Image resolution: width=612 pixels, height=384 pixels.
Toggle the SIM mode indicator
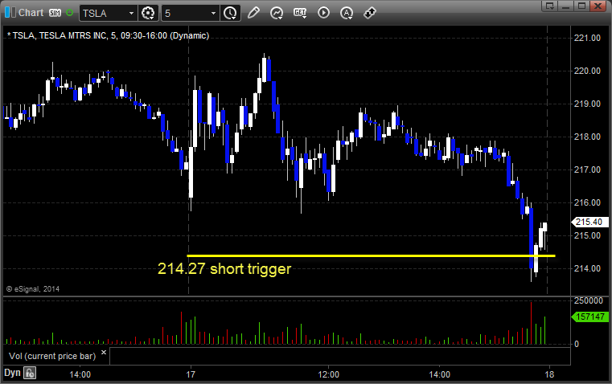(x=55, y=13)
